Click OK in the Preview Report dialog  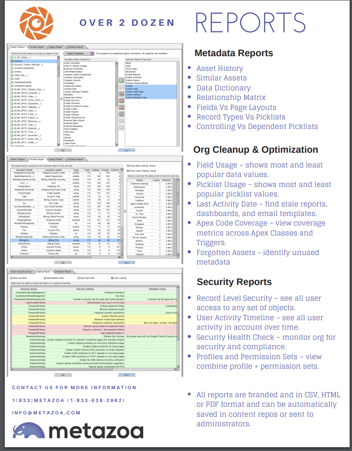[63, 263]
